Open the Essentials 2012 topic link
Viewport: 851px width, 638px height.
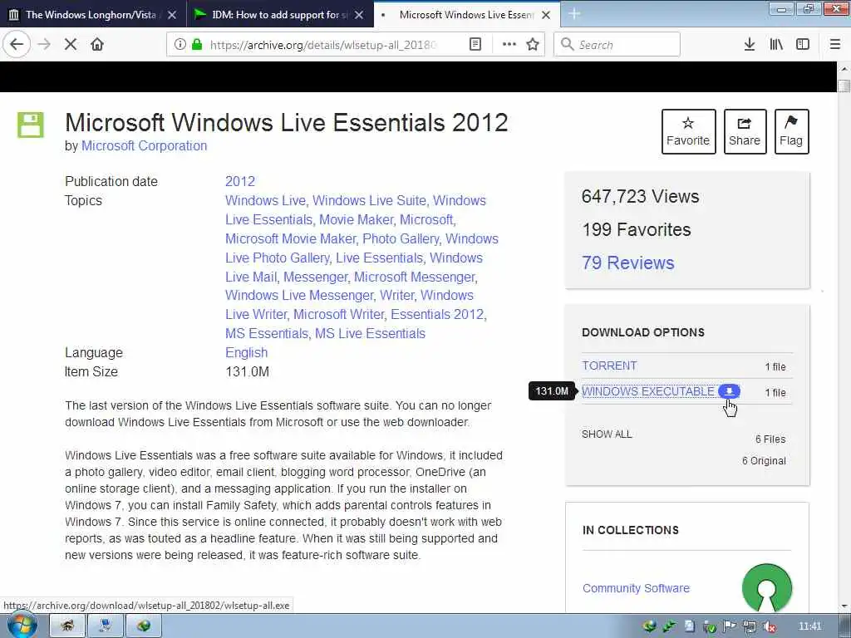(437, 315)
